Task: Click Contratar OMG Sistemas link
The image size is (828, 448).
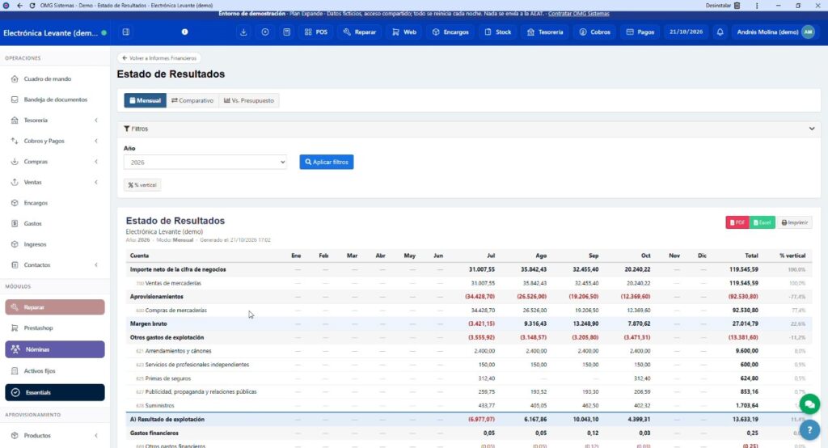Action: click(578, 14)
